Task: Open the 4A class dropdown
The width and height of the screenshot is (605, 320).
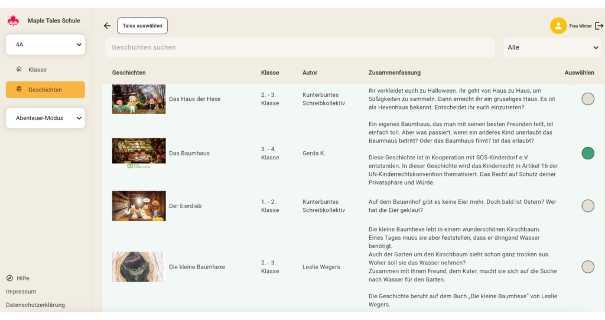Action: click(x=45, y=45)
